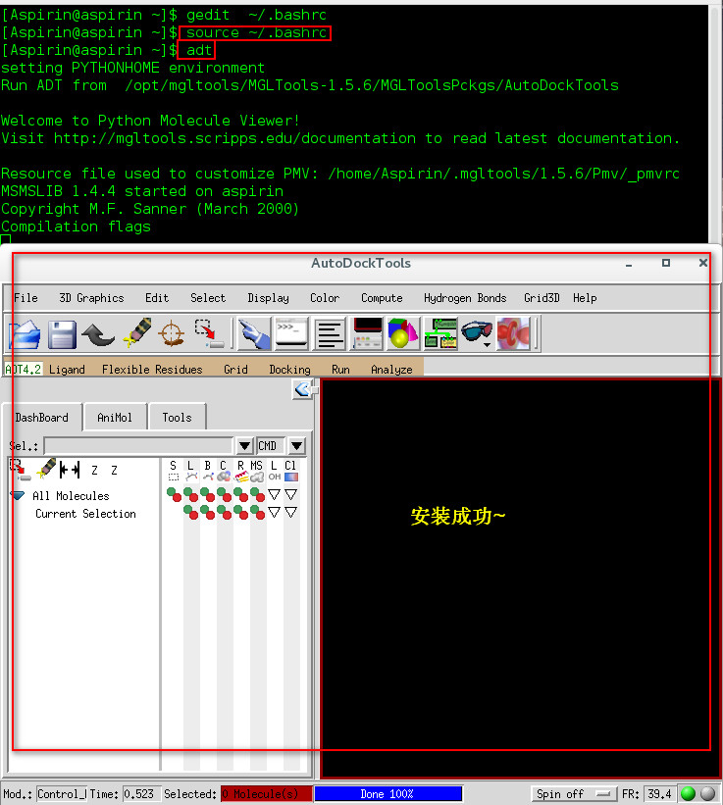Toggle select for All Molecules row
The height and width of the screenshot is (805, 723).
click(175, 495)
